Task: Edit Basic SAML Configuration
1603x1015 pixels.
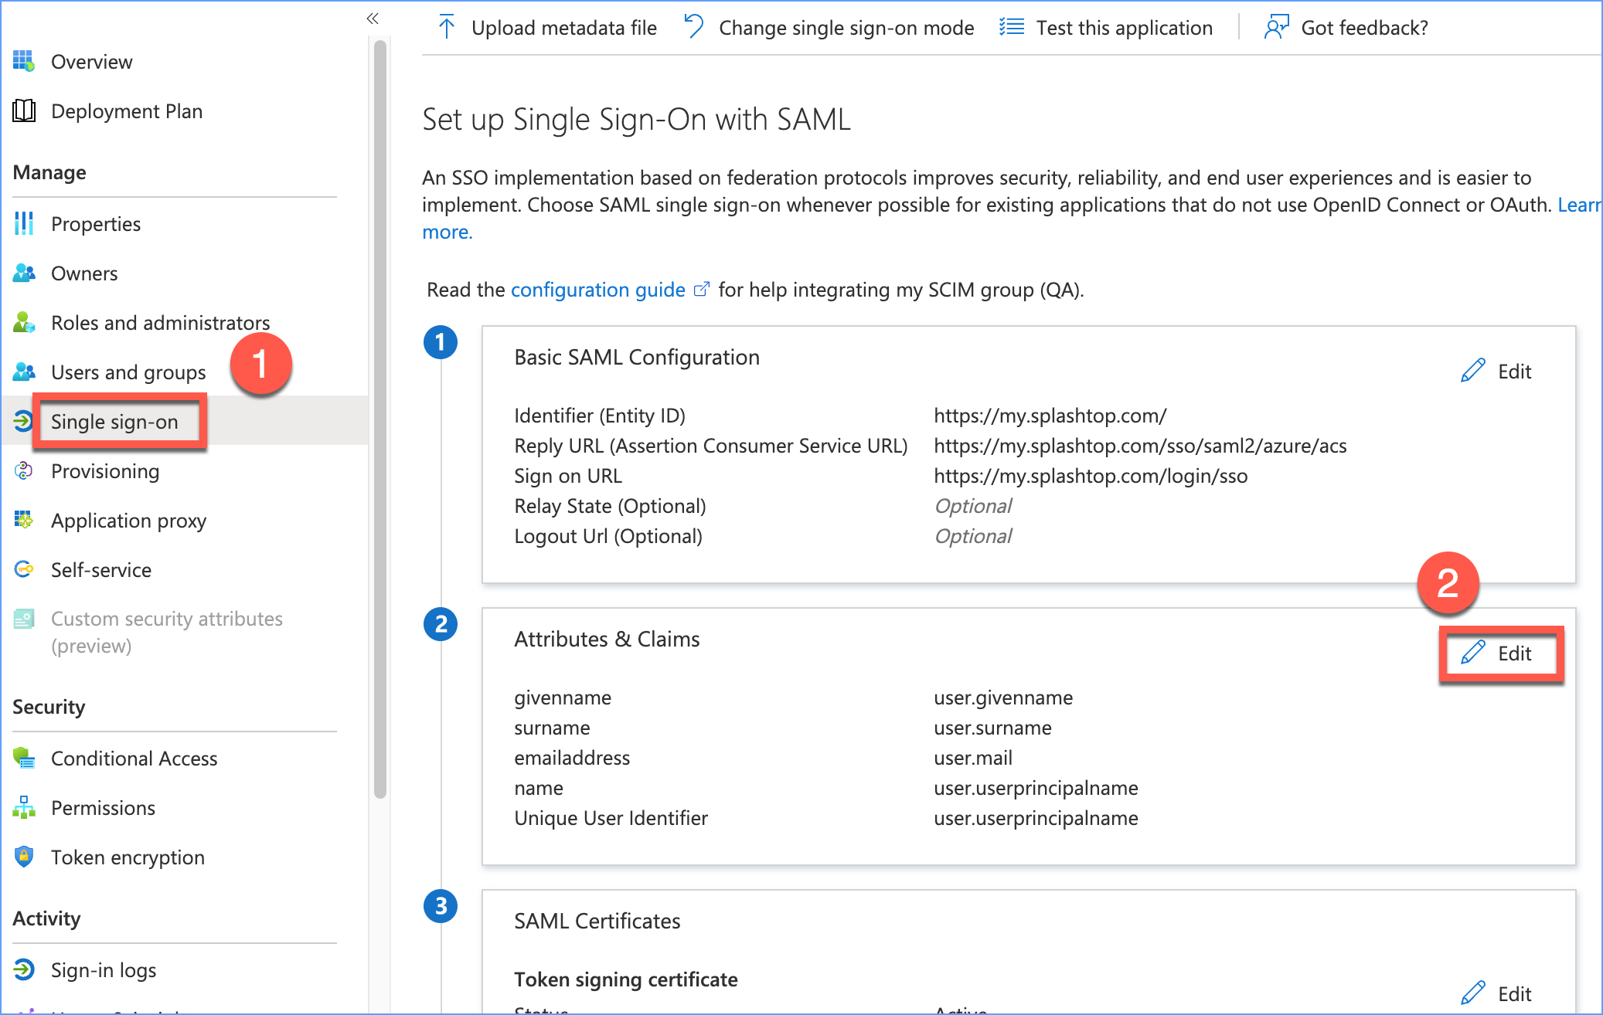Action: (1496, 371)
